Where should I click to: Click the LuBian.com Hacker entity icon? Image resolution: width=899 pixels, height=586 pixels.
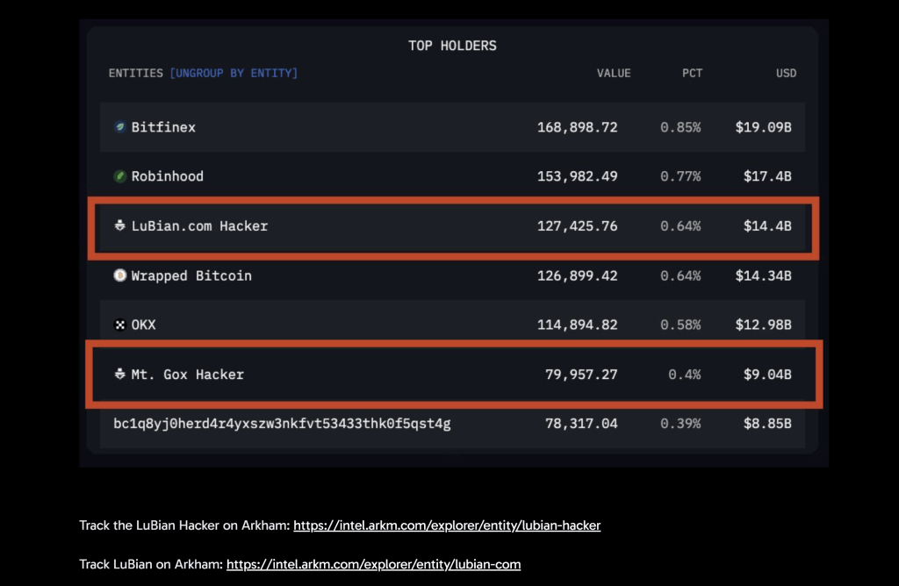(x=120, y=226)
